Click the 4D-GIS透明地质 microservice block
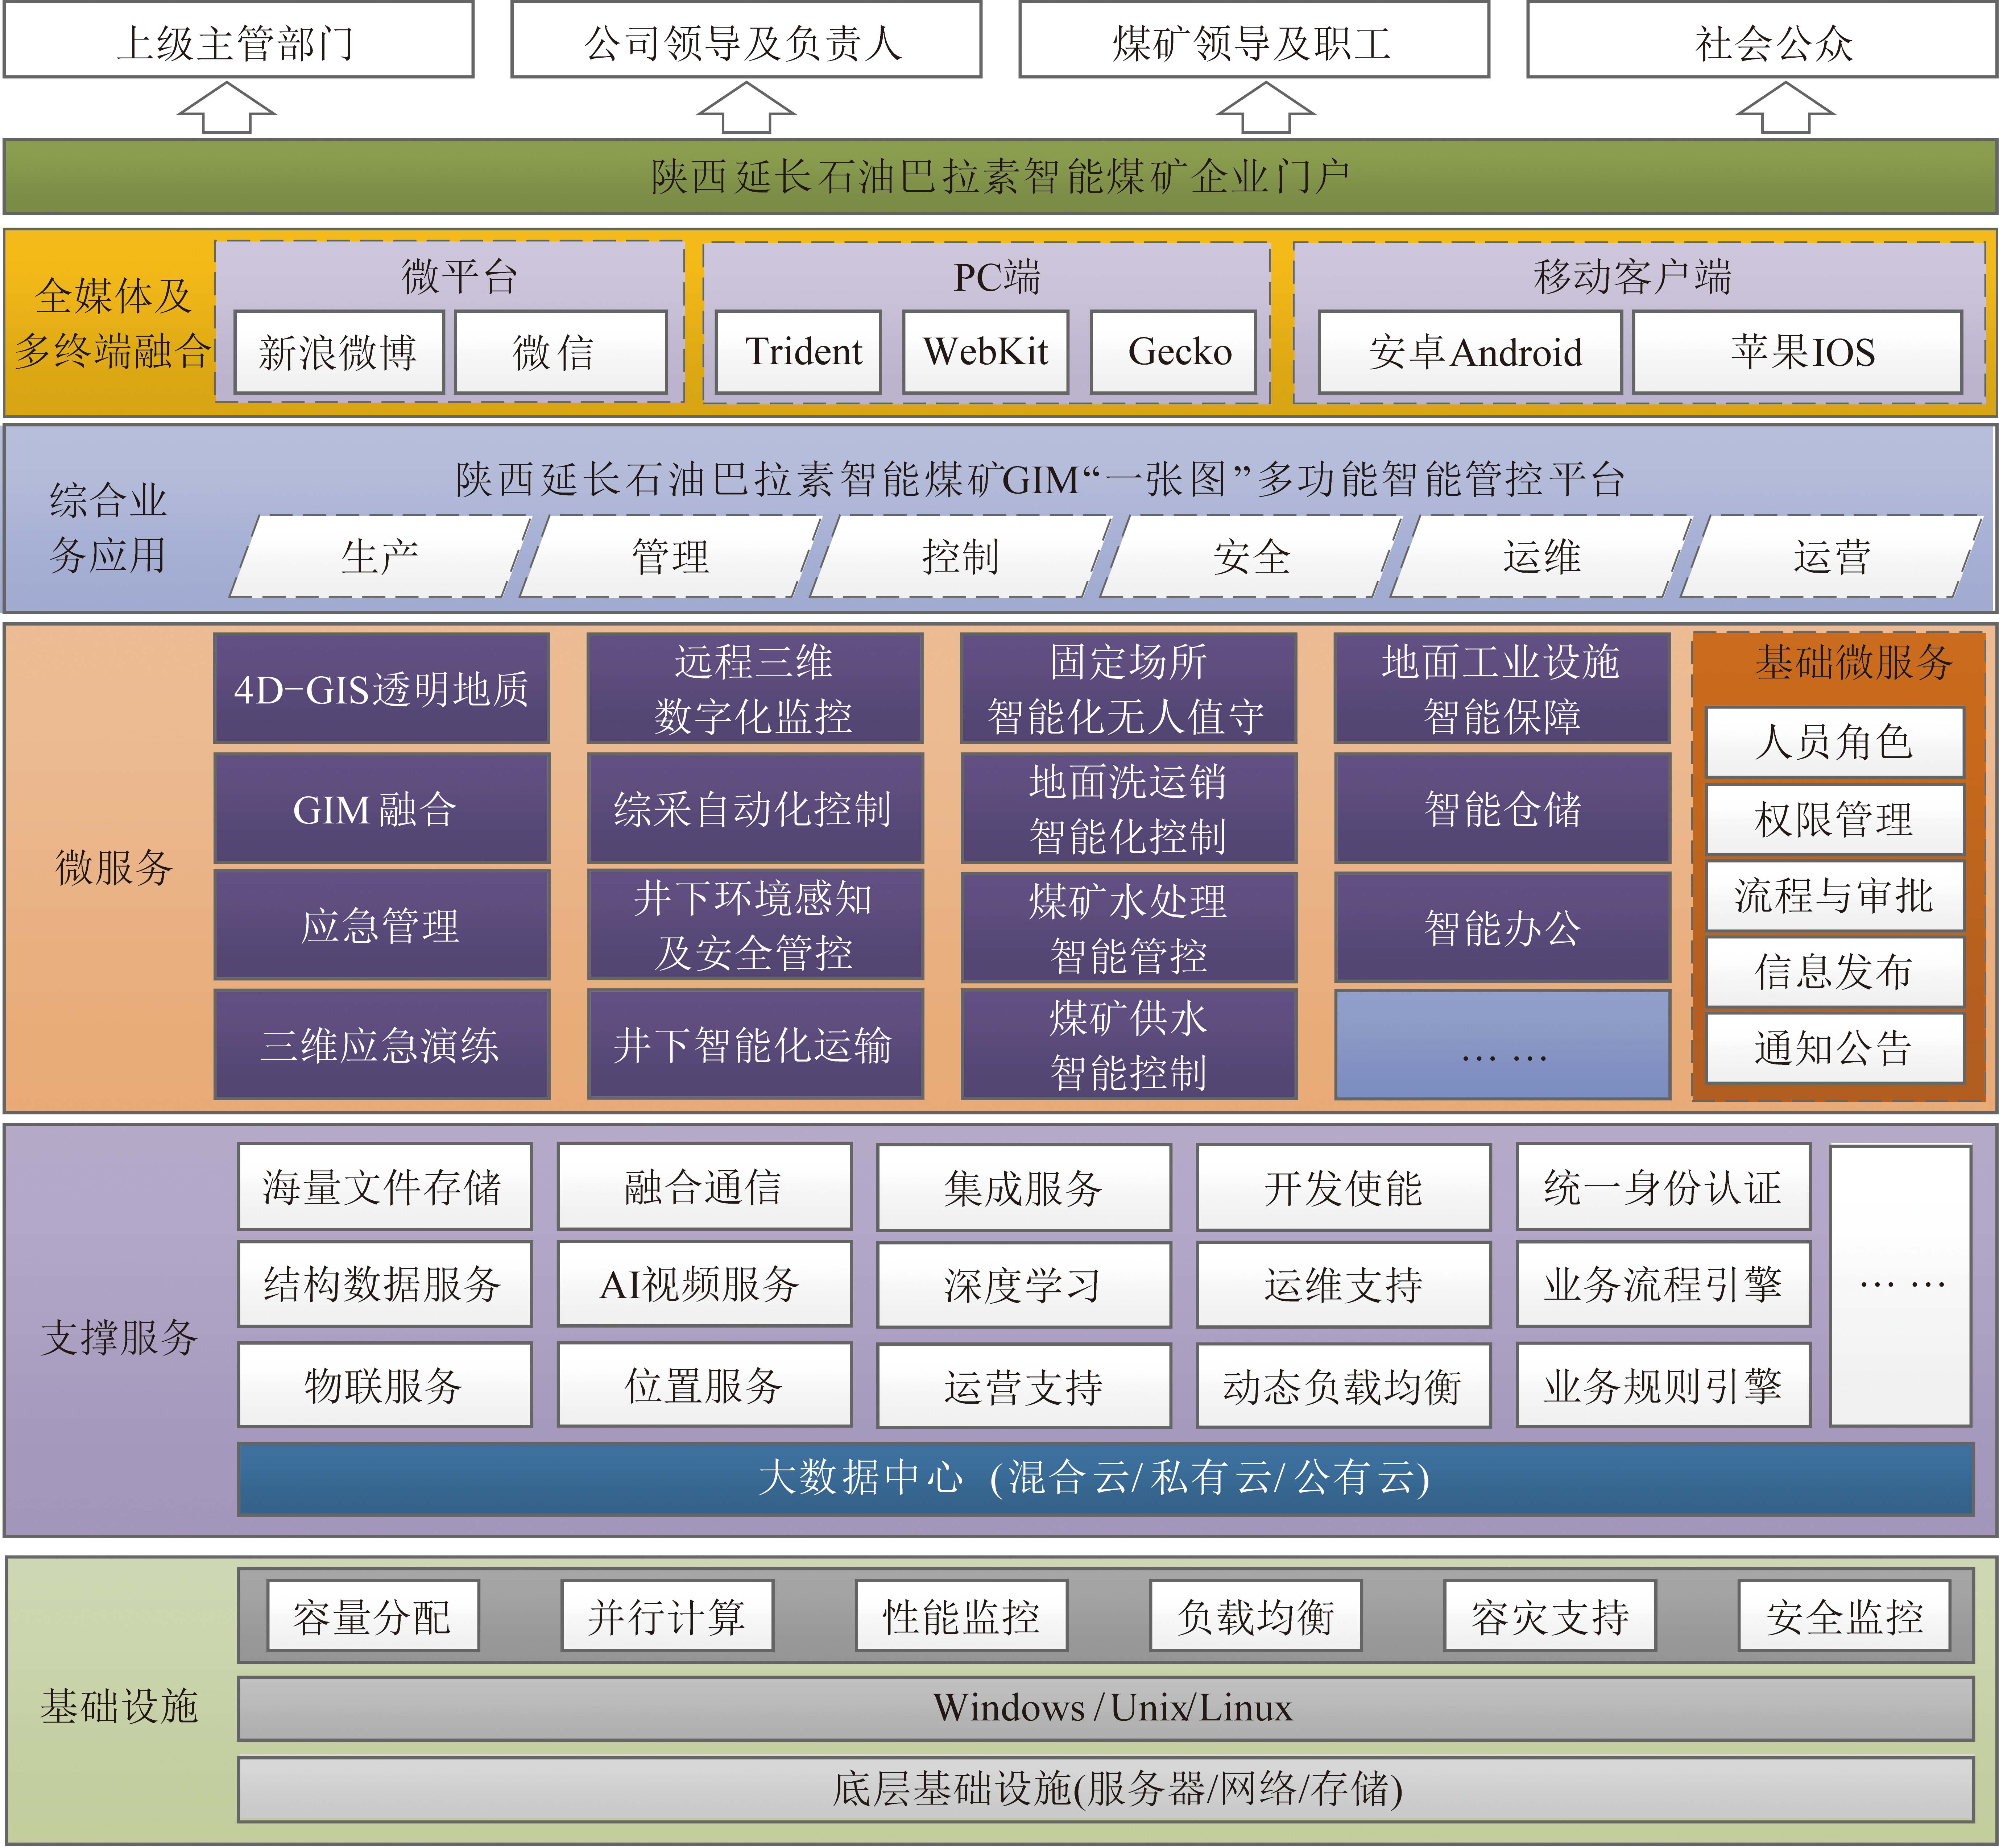Image resolution: width=1999 pixels, height=1848 pixels. (382, 688)
